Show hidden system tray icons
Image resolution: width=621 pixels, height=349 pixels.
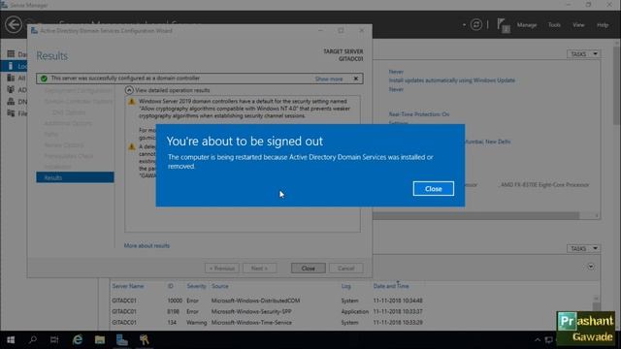[x=538, y=340]
